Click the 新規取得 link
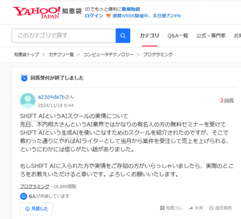This screenshot has width=241, height=219. (x=131, y=9)
